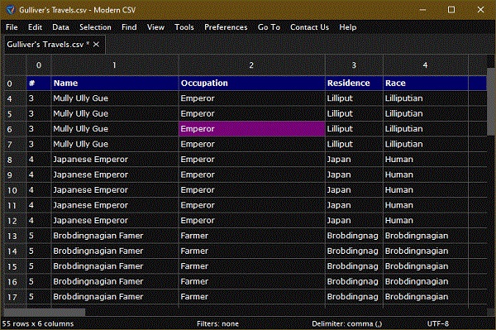Image resolution: width=496 pixels, height=330 pixels.
Task: Minimize the Modern CSV window
Action: coord(422,10)
